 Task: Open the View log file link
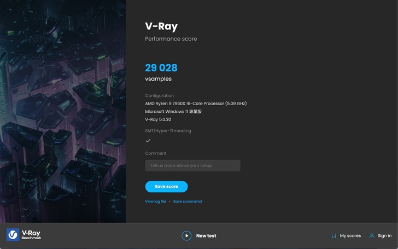click(155, 202)
